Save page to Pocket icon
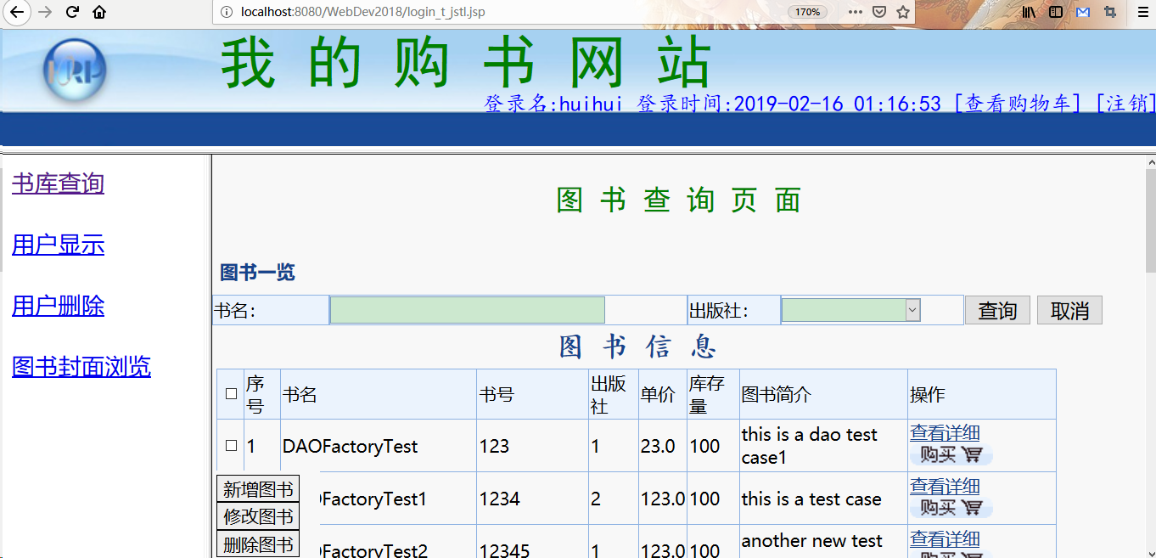The height and width of the screenshot is (558, 1156). (879, 12)
